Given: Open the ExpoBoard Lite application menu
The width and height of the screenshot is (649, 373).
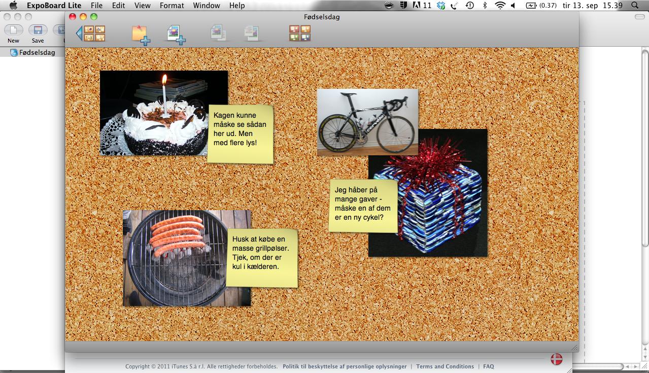Looking at the screenshot, I should [54, 6].
